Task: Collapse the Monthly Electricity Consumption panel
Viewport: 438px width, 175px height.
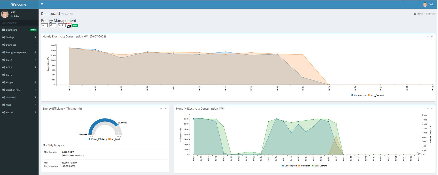Action: coord(428,108)
